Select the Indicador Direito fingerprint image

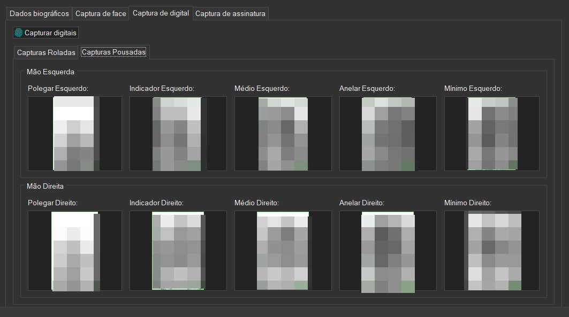(x=178, y=251)
